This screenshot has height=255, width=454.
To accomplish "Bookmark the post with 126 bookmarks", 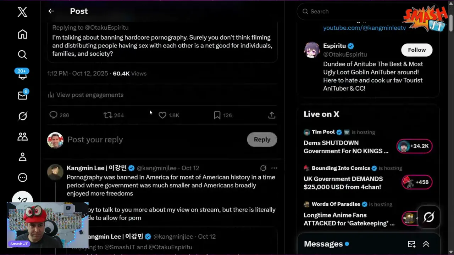I will click(x=217, y=115).
